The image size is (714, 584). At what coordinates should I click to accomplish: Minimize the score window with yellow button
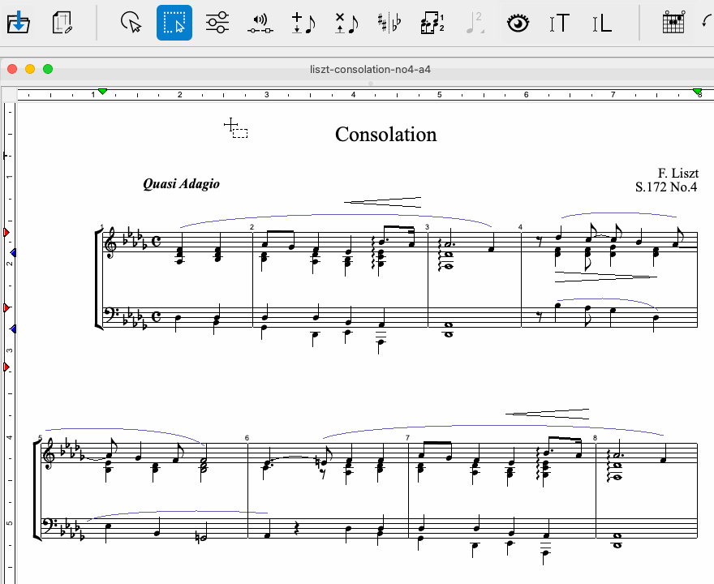click(30, 69)
